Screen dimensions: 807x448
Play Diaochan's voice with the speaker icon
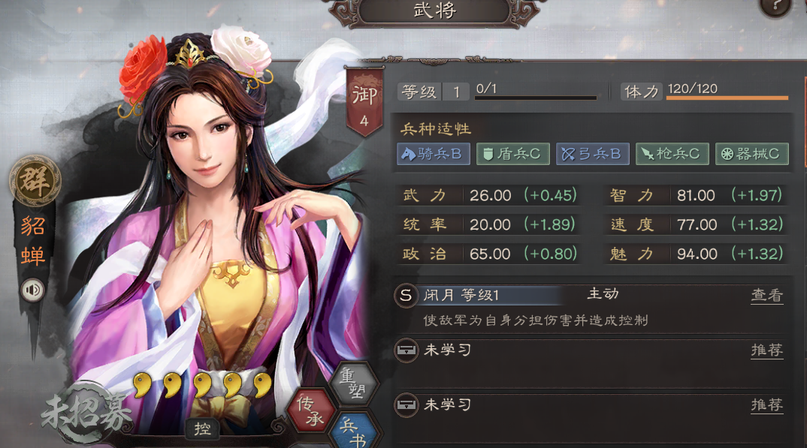pyautogui.click(x=32, y=290)
